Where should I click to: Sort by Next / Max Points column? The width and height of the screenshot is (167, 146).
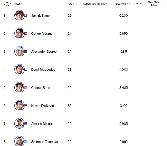coord(154,4)
